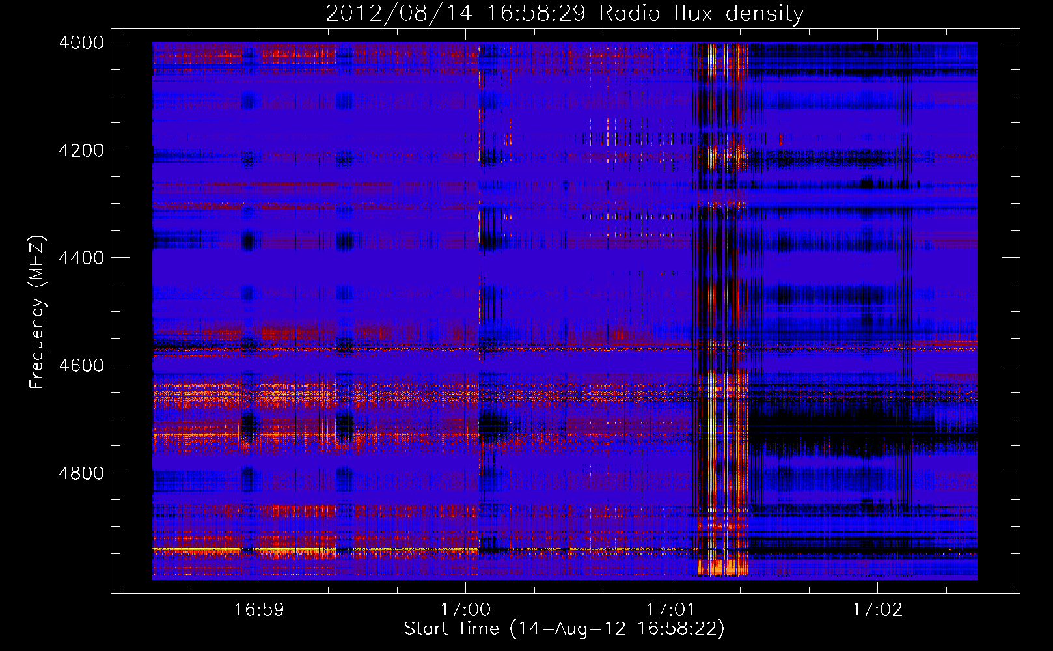Click the '4400' frequency axis label

tap(81, 258)
